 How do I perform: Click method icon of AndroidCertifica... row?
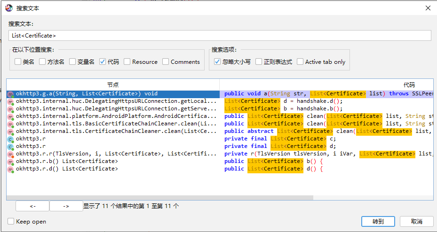click(11, 116)
